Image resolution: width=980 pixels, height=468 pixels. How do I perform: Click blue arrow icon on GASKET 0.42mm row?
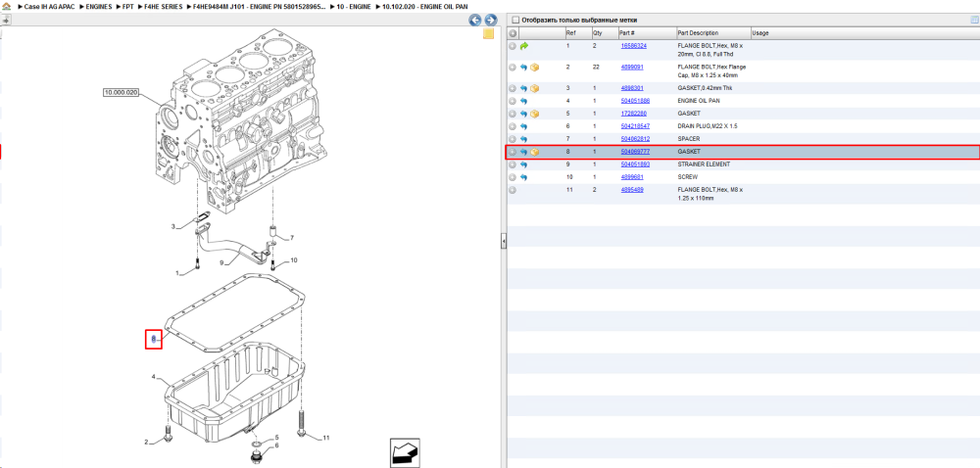point(523,89)
